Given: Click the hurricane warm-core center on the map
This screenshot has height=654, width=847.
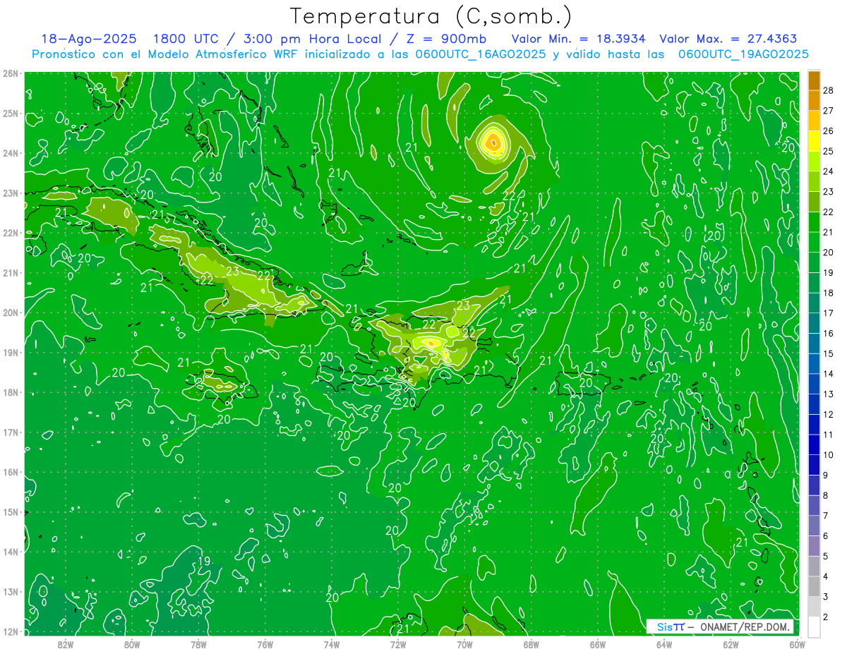Looking at the screenshot, I should click(493, 142).
